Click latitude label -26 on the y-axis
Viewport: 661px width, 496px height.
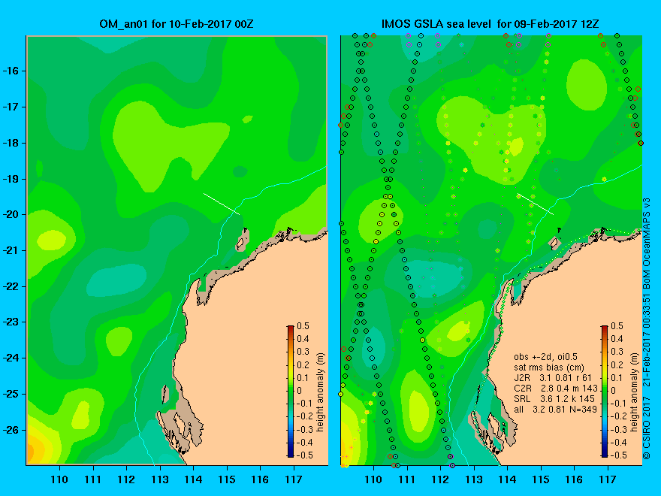tap(11, 430)
